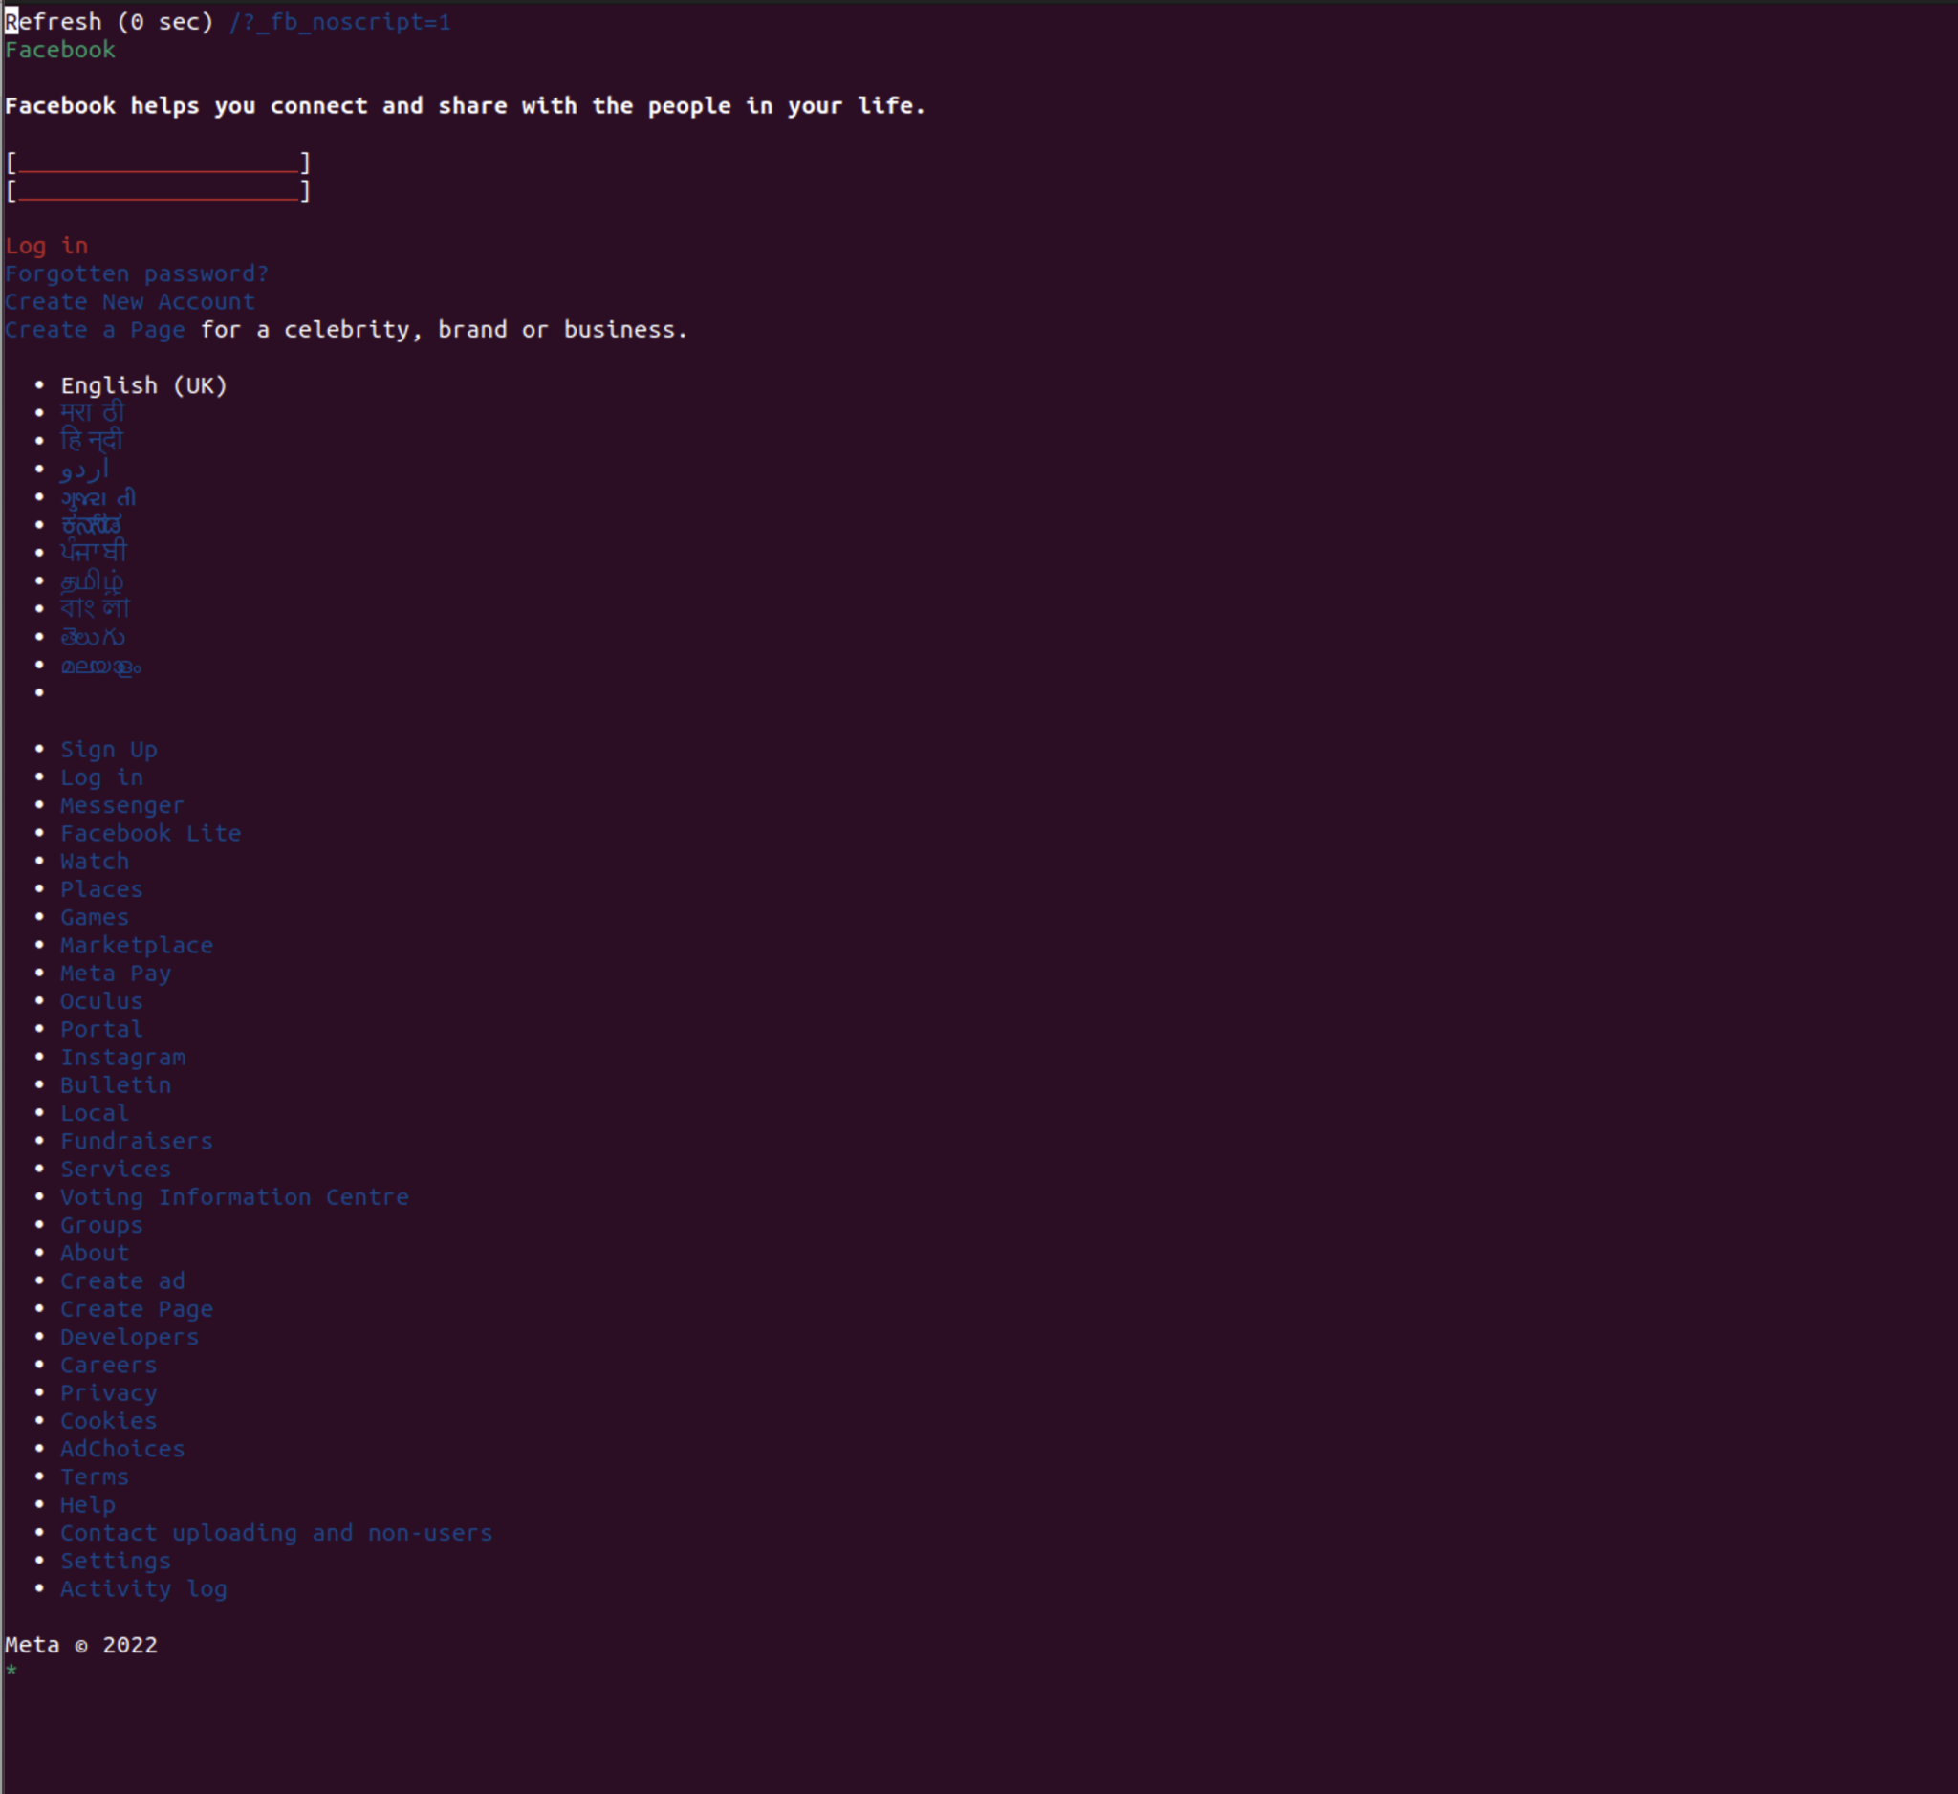1958x1794 pixels.
Task: Click the second login input field
Action: coord(159,190)
